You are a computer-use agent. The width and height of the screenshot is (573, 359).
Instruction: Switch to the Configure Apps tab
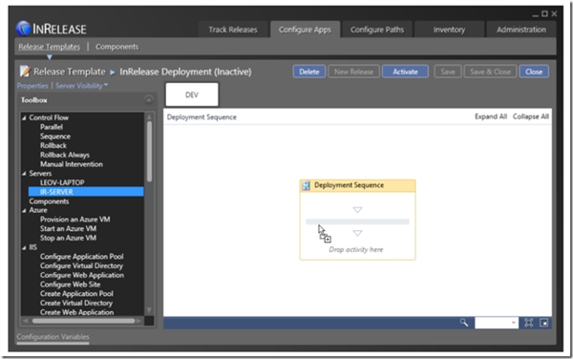point(305,30)
